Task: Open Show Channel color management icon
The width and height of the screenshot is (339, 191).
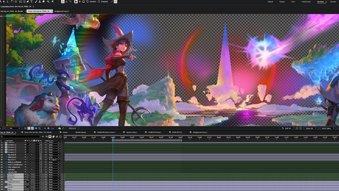Action: click(45, 128)
